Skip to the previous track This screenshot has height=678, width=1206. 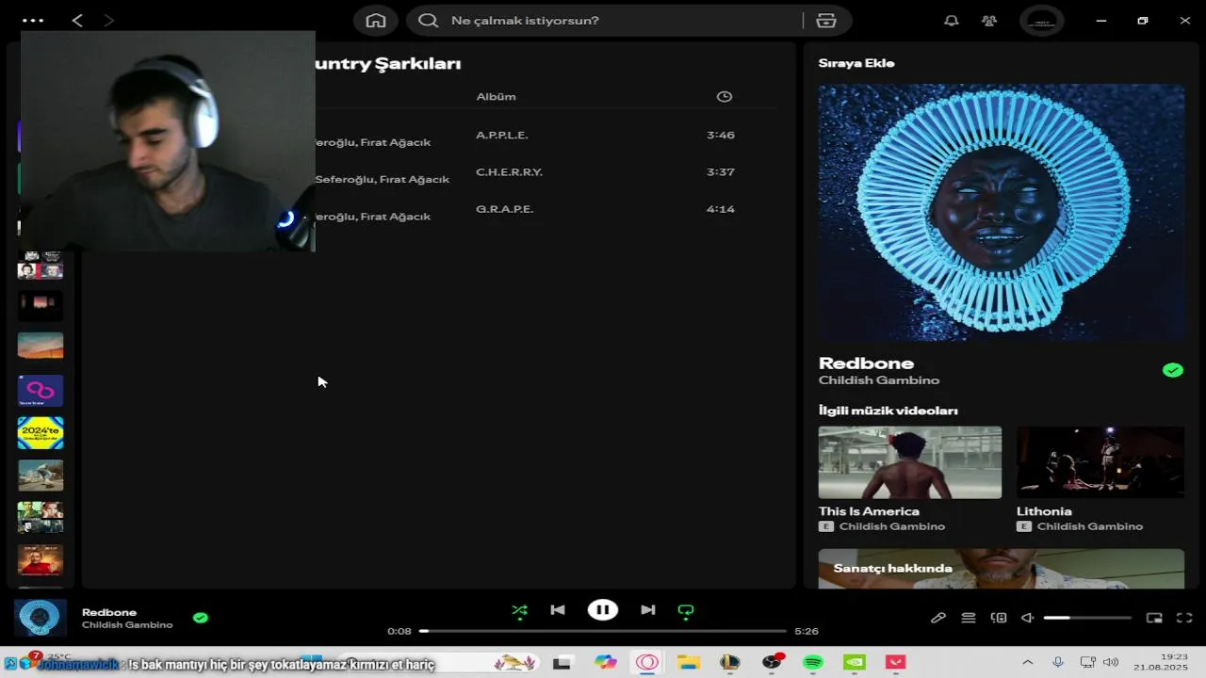[558, 610]
